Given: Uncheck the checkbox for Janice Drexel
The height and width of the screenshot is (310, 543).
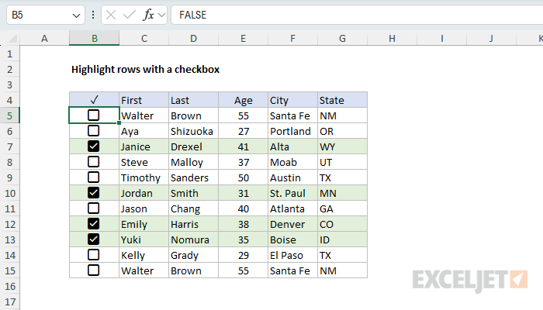Looking at the screenshot, I should coord(94,146).
